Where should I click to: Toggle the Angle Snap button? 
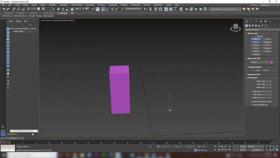tap(108, 9)
